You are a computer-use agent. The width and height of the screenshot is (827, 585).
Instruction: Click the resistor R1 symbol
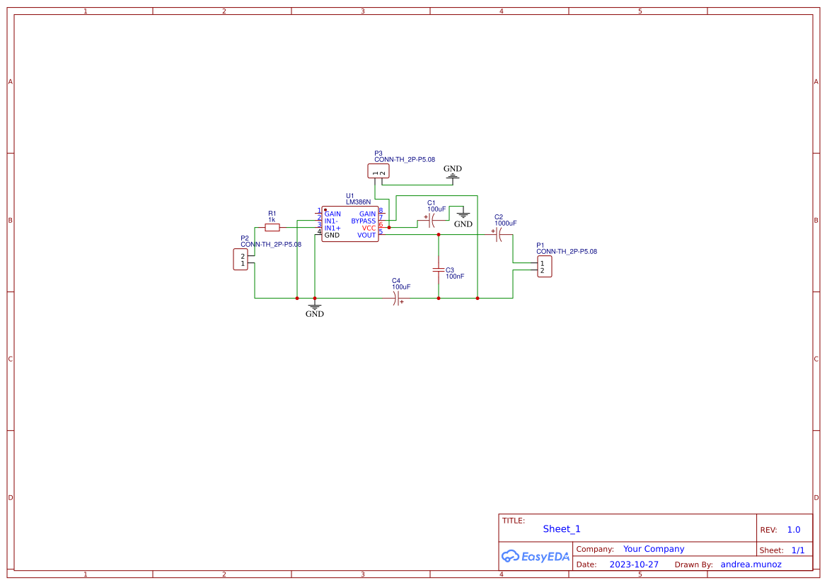pos(272,227)
